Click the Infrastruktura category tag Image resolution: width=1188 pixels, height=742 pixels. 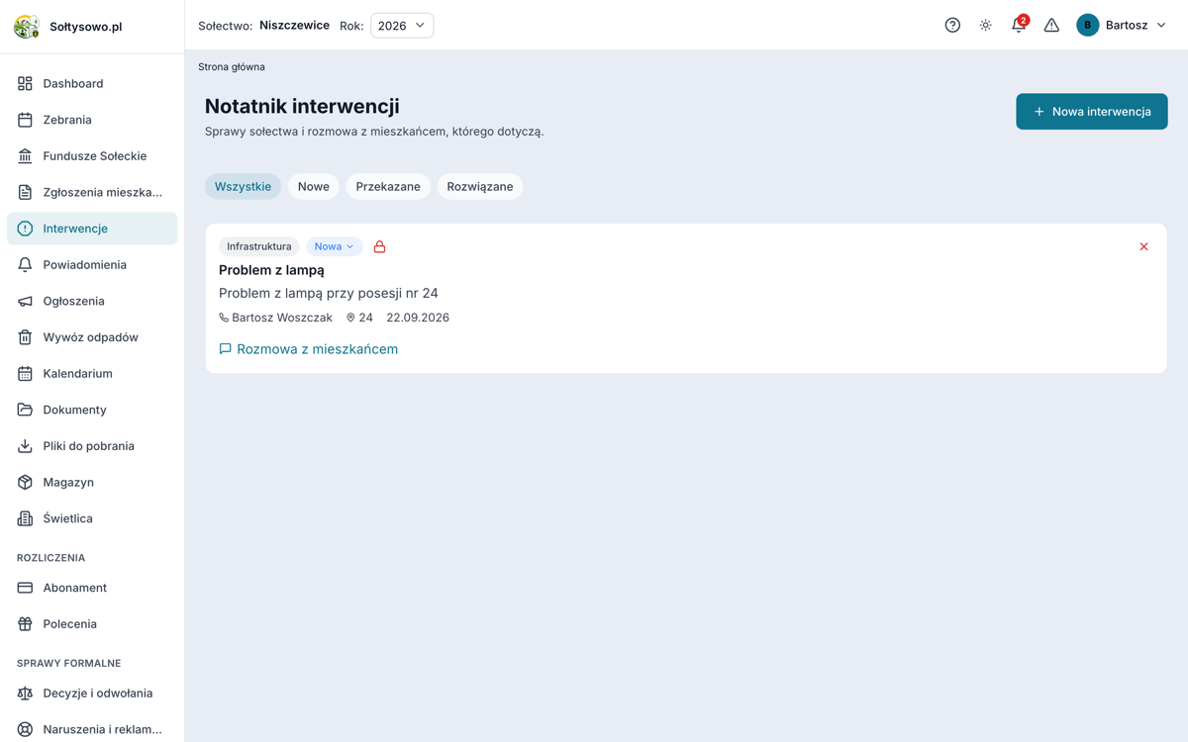pos(259,246)
